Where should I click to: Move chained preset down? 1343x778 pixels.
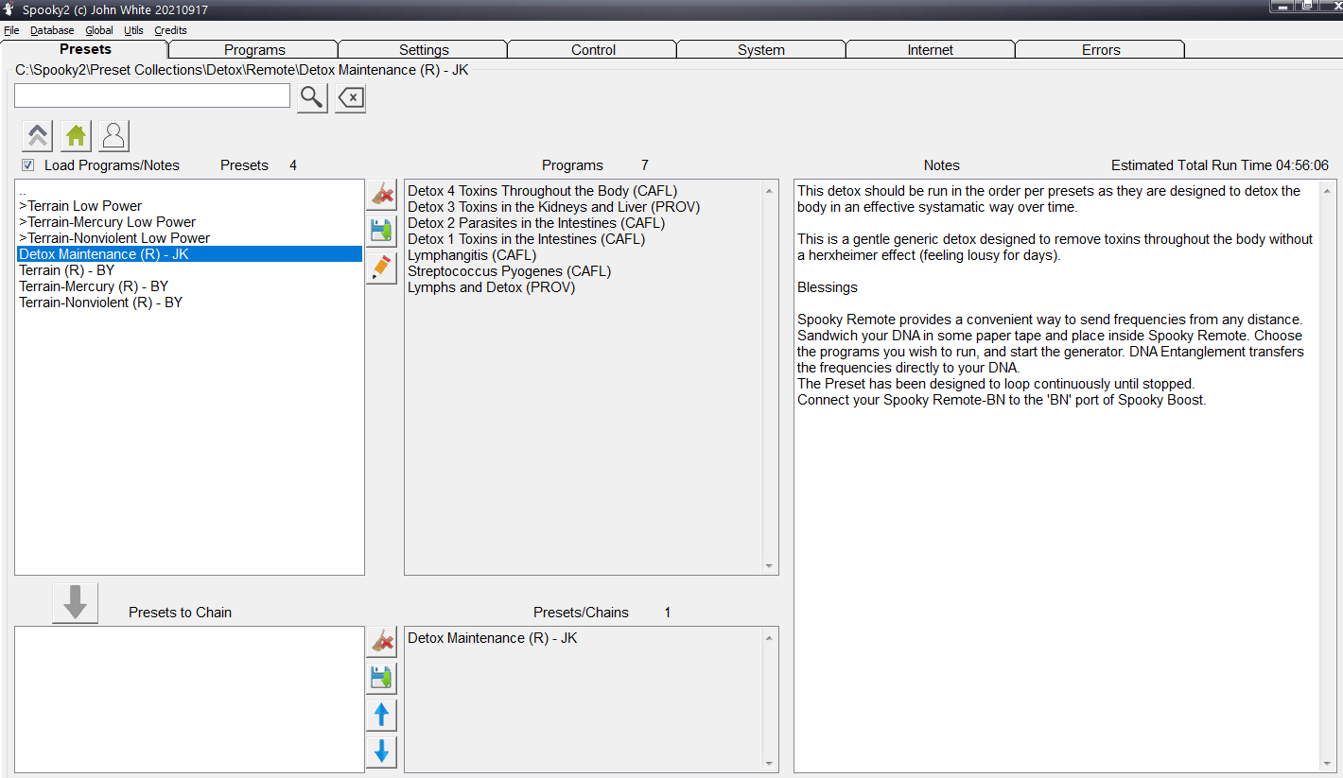point(381,752)
